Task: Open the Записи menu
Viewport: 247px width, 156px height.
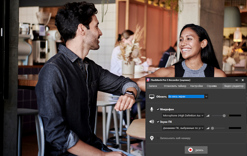Action: coord(153,86)
